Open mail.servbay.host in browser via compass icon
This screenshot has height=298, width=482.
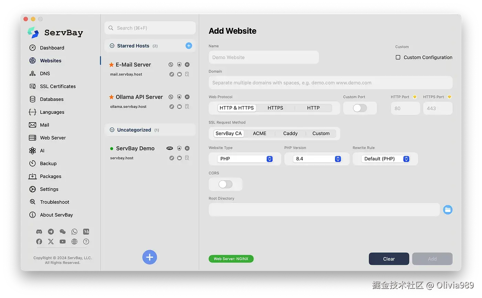pyautogui.click(x=171, y=74)
